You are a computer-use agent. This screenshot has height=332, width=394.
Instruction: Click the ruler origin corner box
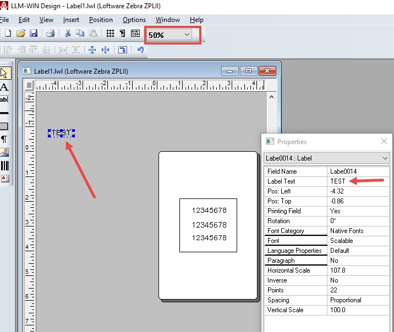[x=29, y=85]
